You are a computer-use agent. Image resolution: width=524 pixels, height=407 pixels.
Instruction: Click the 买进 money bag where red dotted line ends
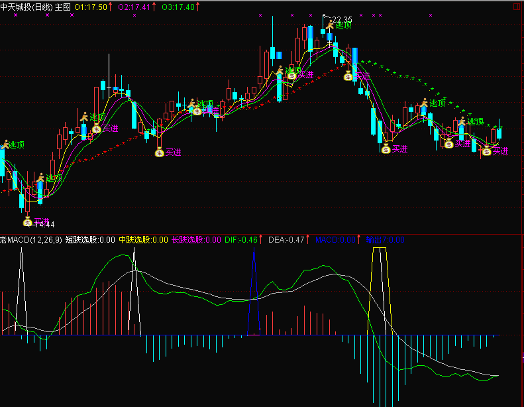[x=348, y=76]
